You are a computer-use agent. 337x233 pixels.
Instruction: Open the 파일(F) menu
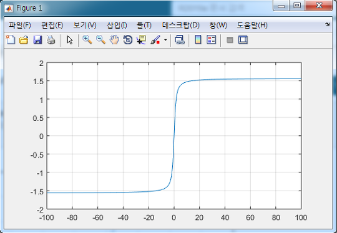click(20, 26)
